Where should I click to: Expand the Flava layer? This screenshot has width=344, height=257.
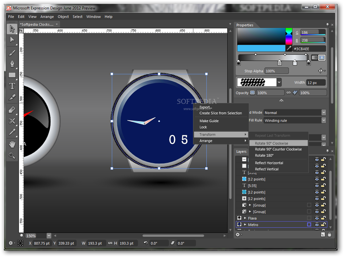click(x=245, y=218)
